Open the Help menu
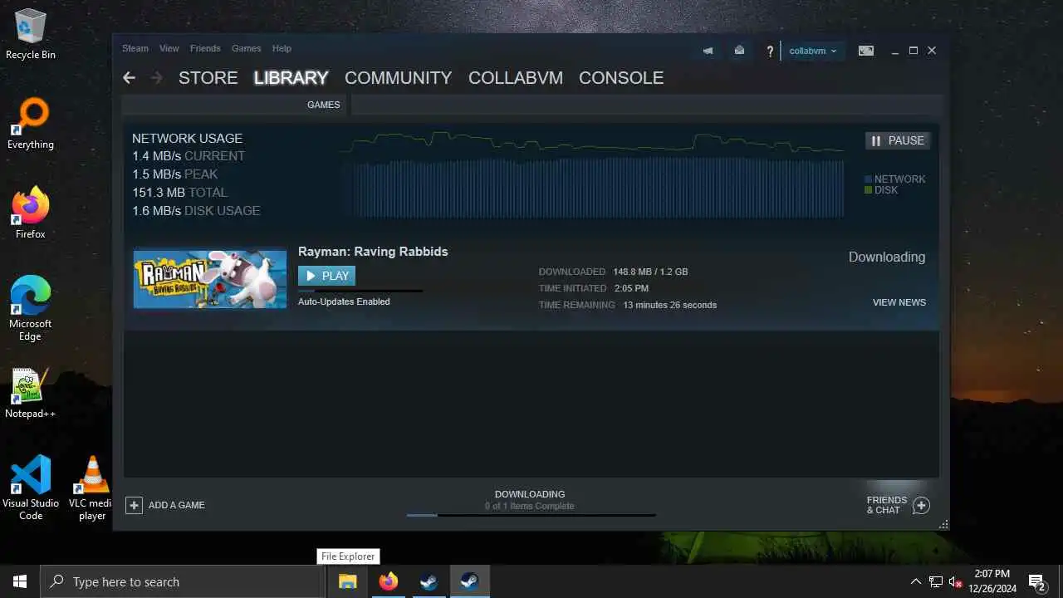This screenshot has height=598, width=1063. (282, 48)
